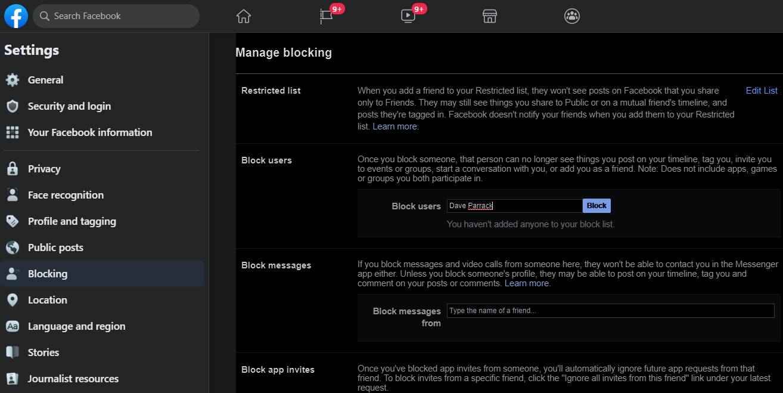Viewport: 783px width, 393px height.
Task: Click the Block button
Action: tap(596, 205)
